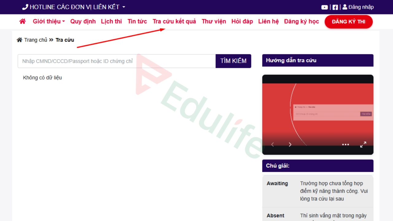393x221 pixels.
Task: Click the red ĐĂNG KÝ THI button
Action: (x=348, y=22)
